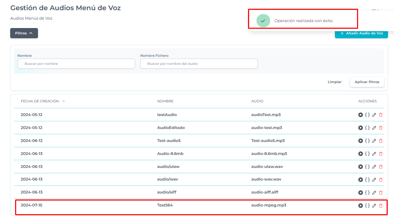Play the audio-ulaw.wav file

(x=361, y=167)
